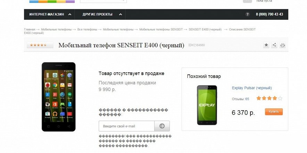Image resolution: width=307 pixels, height=153 pixels.
Task: Focus the Введите свой e-mail field
Action: 126,126
